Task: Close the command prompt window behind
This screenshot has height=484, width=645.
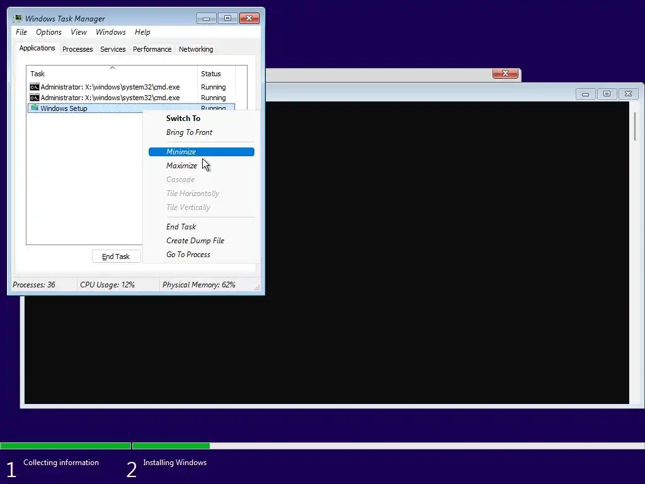Action: coord(628,94)
